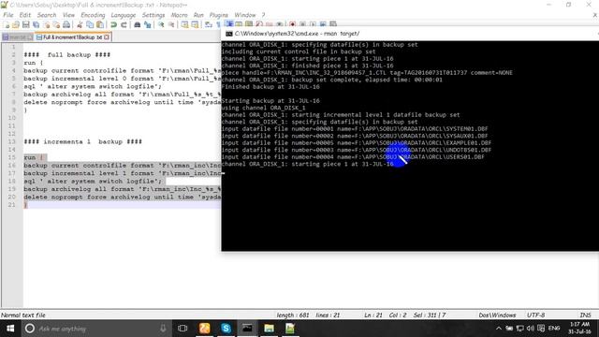The height and width of the screenshot is (337, 599).
Task: Open the View menu
Action: [68, 15]
